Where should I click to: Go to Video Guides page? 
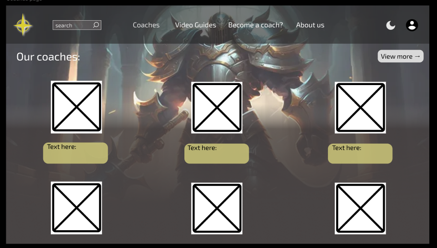(195, 25)
